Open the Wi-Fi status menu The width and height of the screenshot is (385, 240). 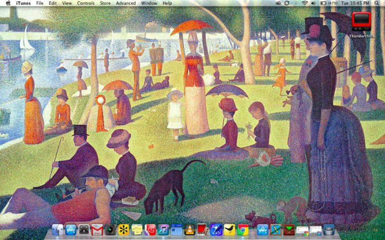point(305,3)
